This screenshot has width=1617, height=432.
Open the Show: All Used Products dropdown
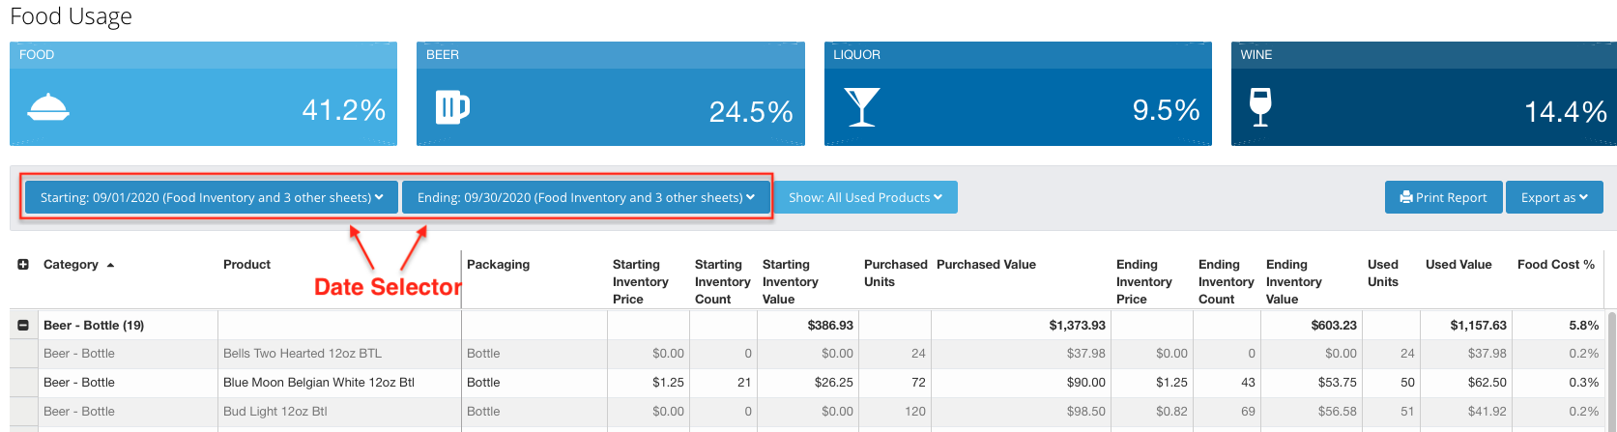(865, 197)
